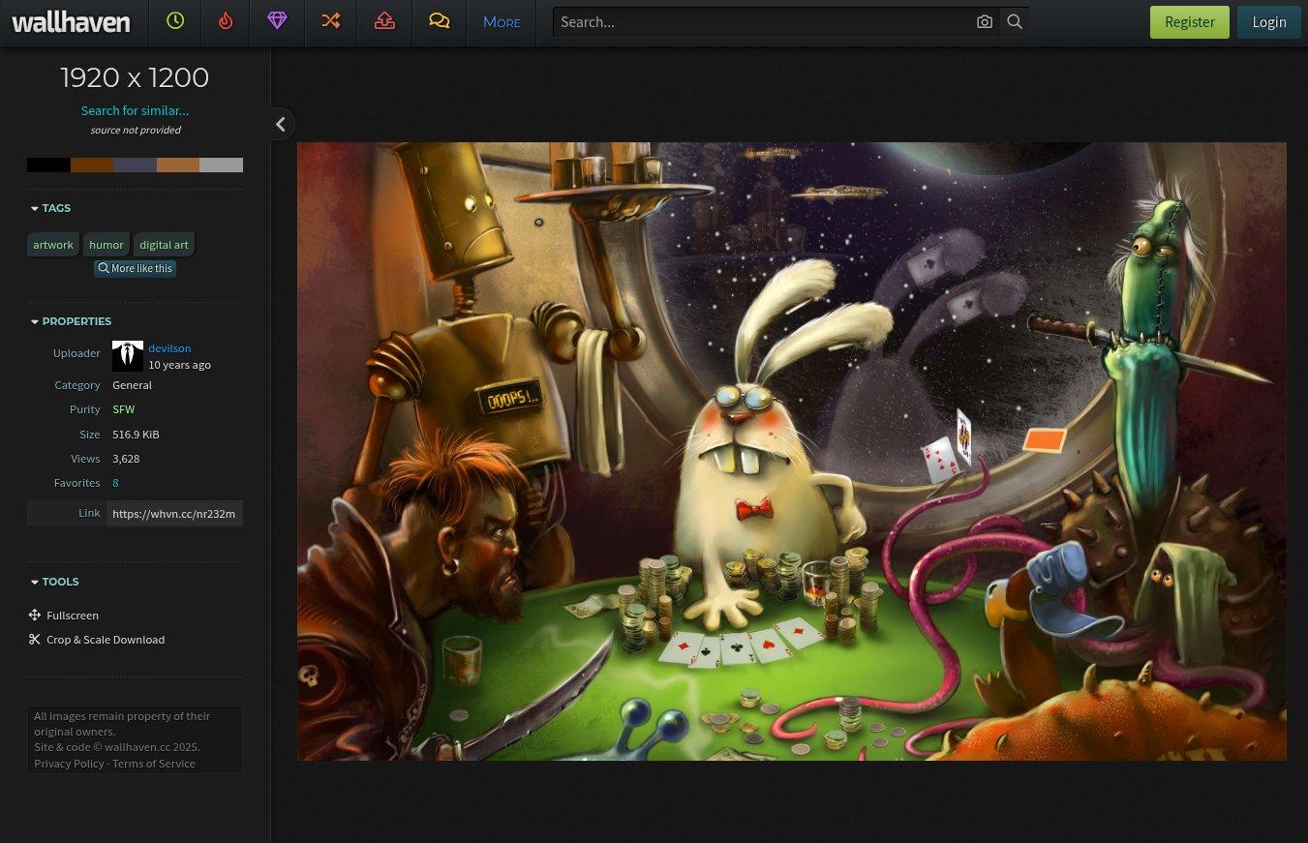Select the slate purple-gray color swatch

[x=135, y=165]
